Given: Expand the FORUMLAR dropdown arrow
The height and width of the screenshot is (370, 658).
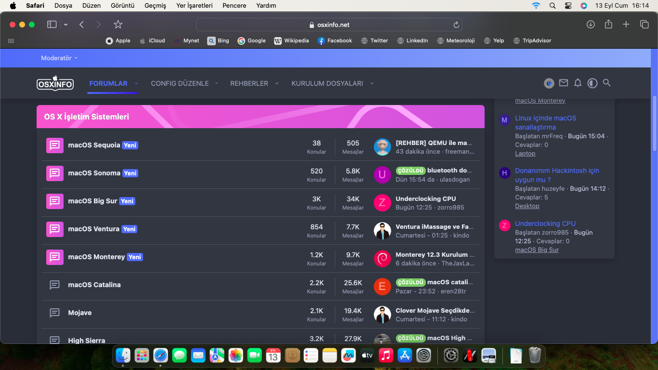Looking at the screenshot, I should (x=136, y=83).
